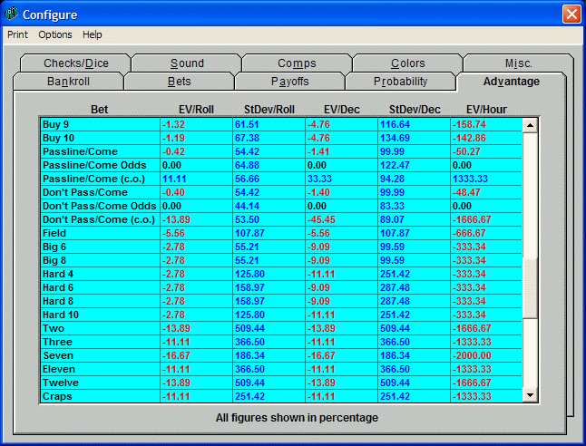
Task: Select the Probability tab
Action: pyautogui.click(x=400, y=82)
